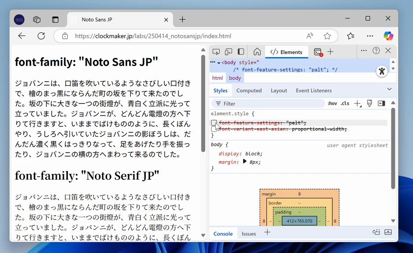Enable the font-feature-settings palt declaration
The width and height of the screenshot is (413, 253).
(x=214, y=123)
